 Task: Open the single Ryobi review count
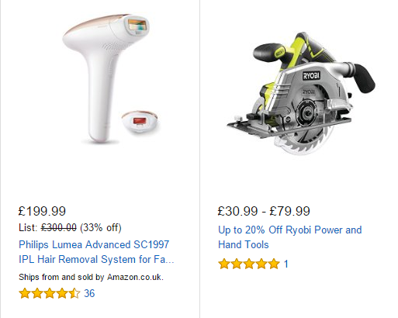pyautogui.click(x=286, y=264)
